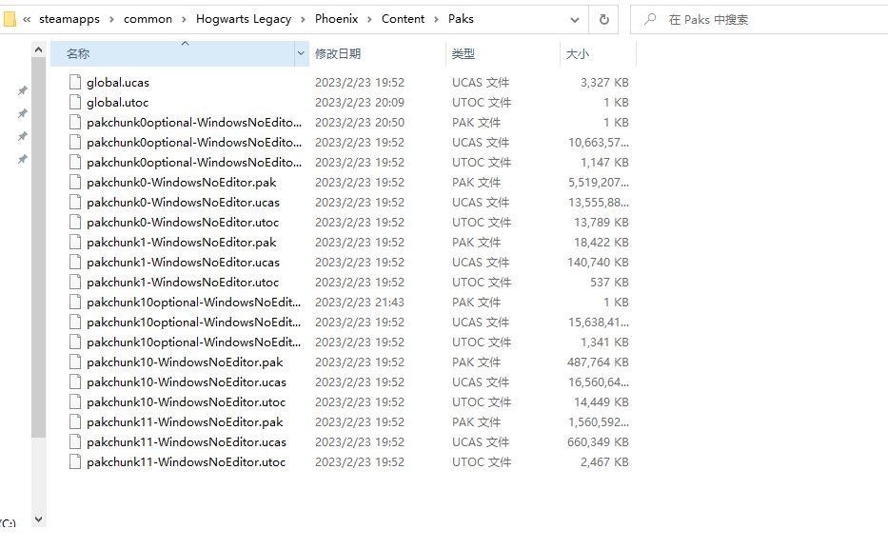Viewport: 888px width, 548px height.
Task: Click the size value 1,147 KB
Action: [604, 162]
